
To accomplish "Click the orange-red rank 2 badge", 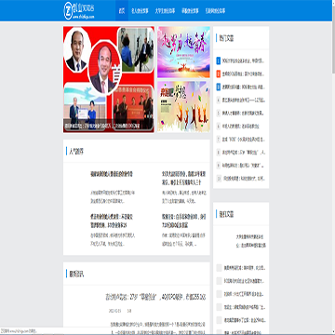I will coord(219,74).
